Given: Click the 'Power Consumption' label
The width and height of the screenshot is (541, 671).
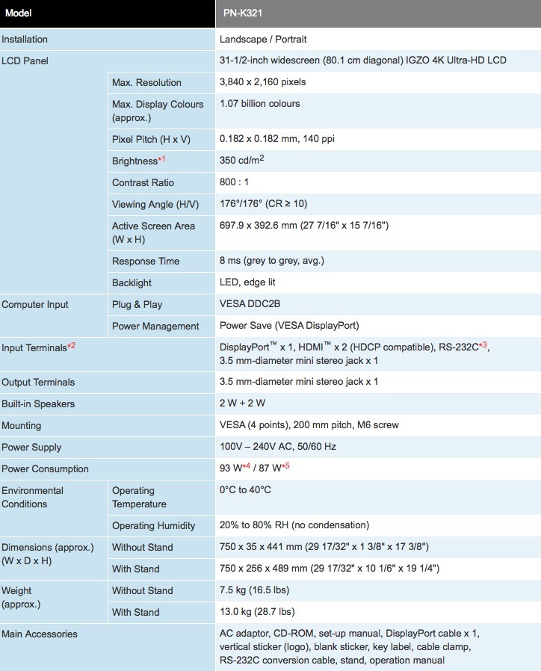Looking at the screenshot, I should 45,469.
